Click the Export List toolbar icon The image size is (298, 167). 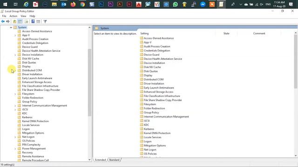coord(27,22)
